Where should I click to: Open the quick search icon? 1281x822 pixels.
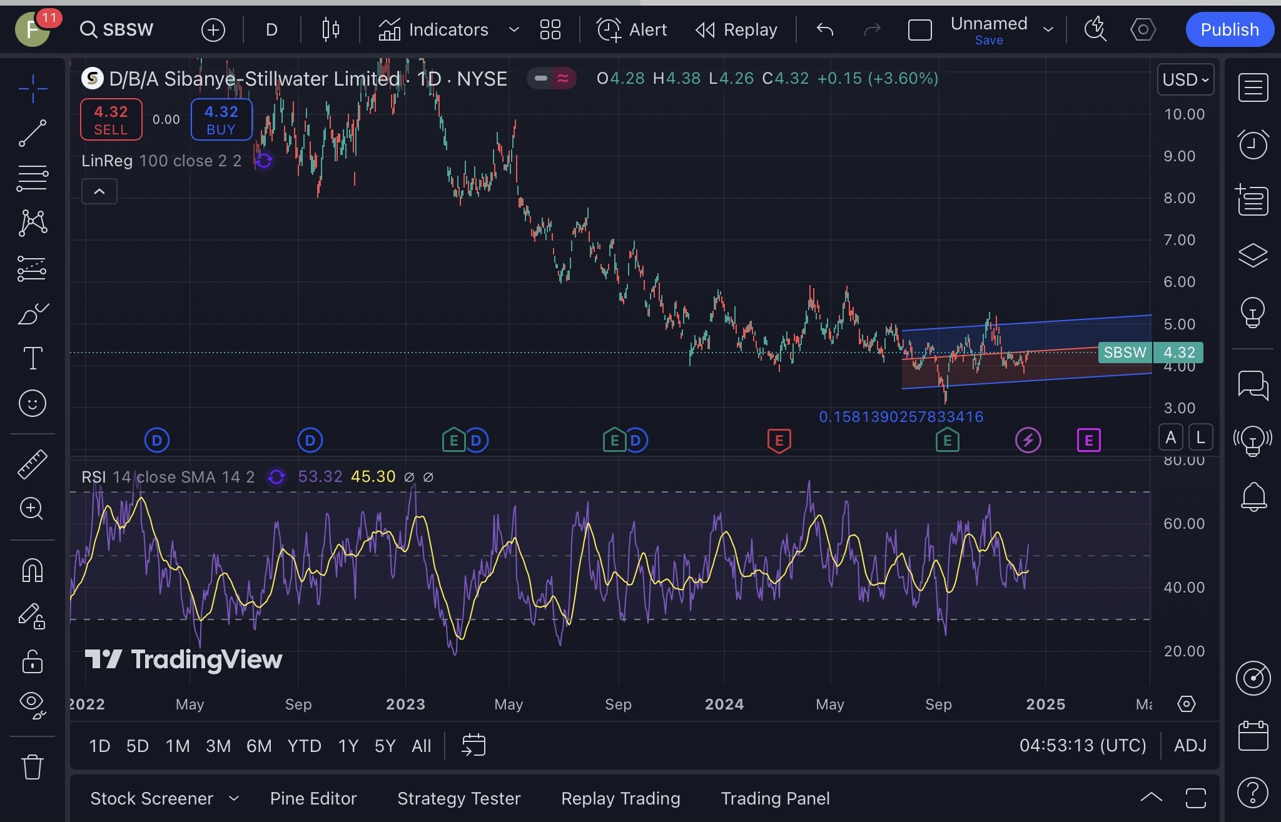pos(1095,29)
